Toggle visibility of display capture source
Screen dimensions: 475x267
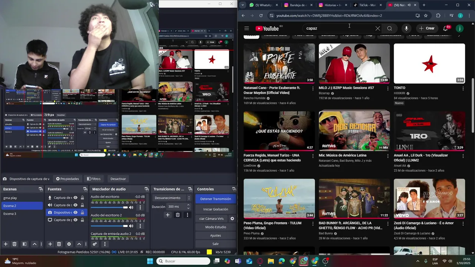click(76, 220)
